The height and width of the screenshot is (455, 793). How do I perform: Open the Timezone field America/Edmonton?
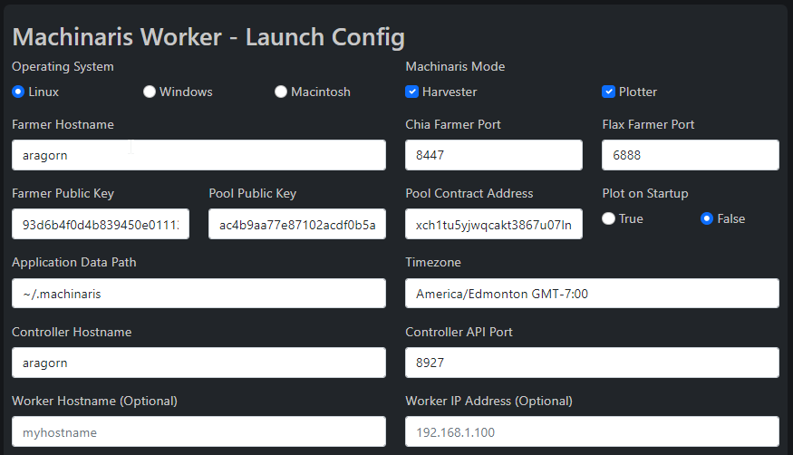[592, 294]
